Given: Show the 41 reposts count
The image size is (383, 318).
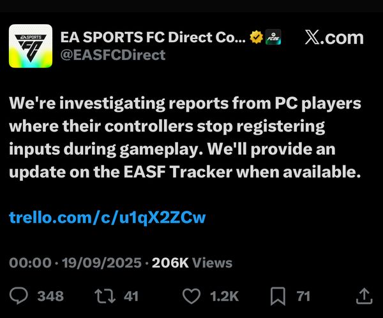Looking at the screenshot, I should 131,296.
